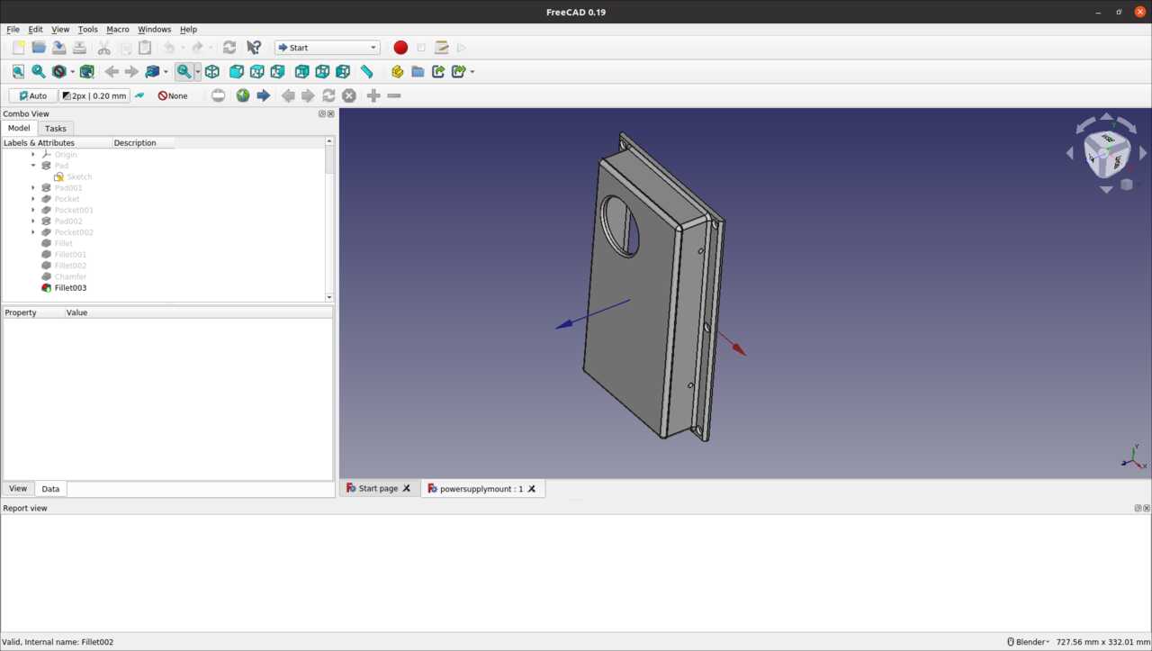
Task: Switch to isometric view icon
Action: pyautogui.click(x=212, y=71)
